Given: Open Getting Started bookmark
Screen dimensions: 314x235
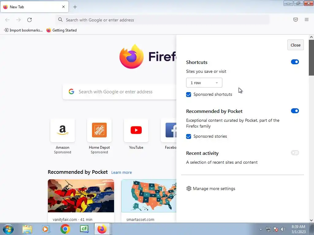Looking at the screenshot, I should [61, 30].
